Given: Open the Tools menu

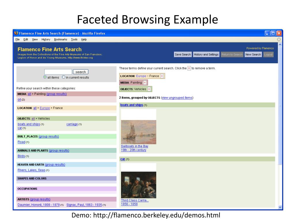Looking at the screenshot, I should point(74,39).
